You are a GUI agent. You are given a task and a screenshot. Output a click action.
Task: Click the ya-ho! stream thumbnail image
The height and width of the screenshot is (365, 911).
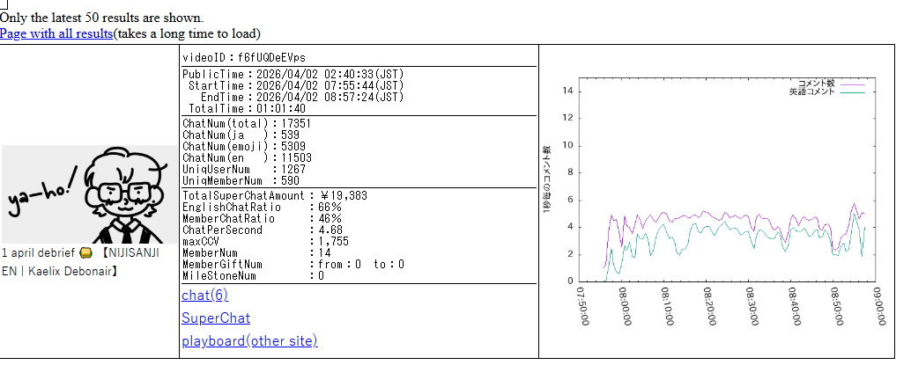pos(90,193)
